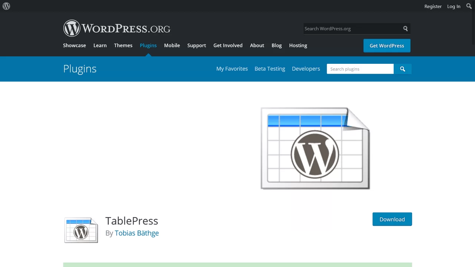Open the Support menu item
Viewport: 475px width, 267px height.
[x=196, y=45]
